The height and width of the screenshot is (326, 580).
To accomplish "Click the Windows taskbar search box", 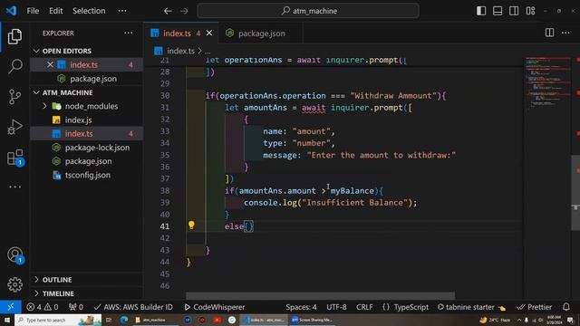I will pos(58,320).
